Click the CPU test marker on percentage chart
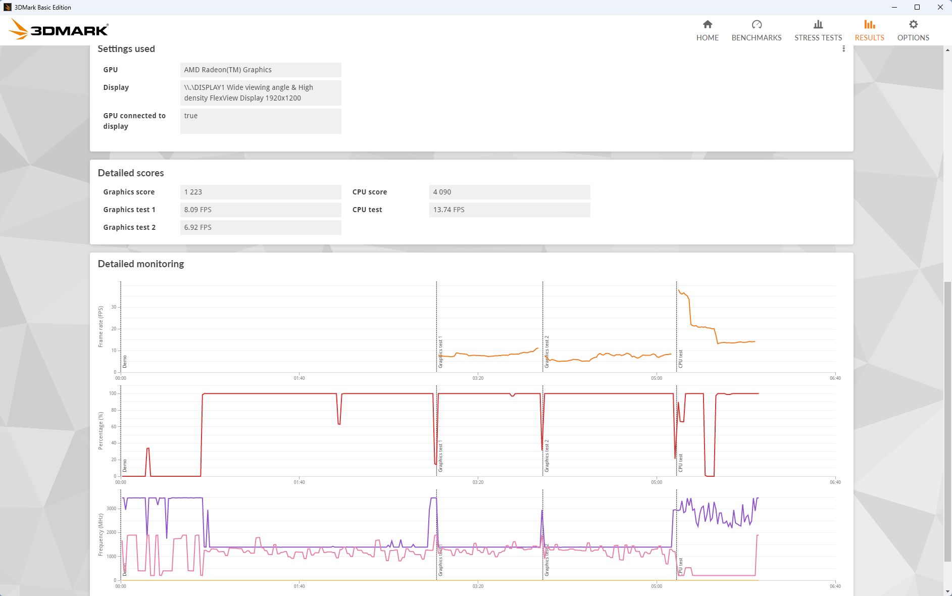952x596 pixels. 680,463
